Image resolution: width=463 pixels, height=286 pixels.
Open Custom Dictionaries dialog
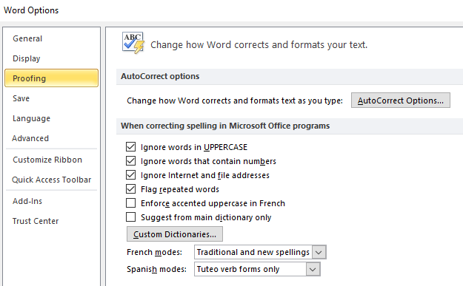[175, 234]
